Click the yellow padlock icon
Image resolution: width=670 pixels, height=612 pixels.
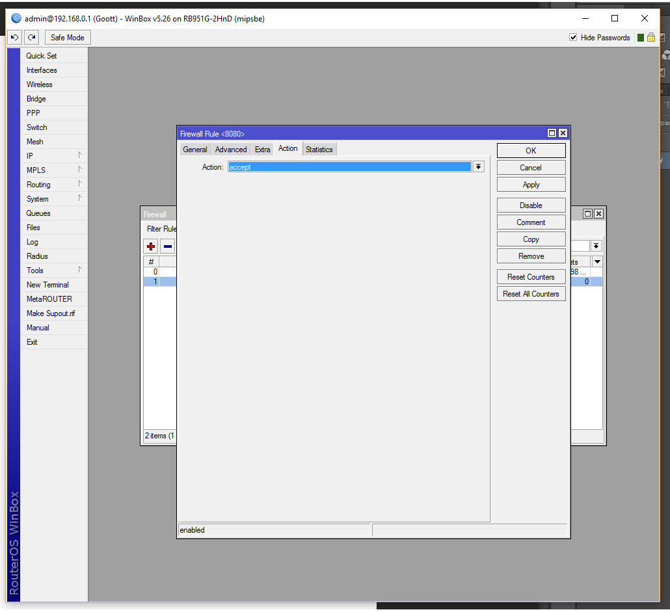coord(650,38)
